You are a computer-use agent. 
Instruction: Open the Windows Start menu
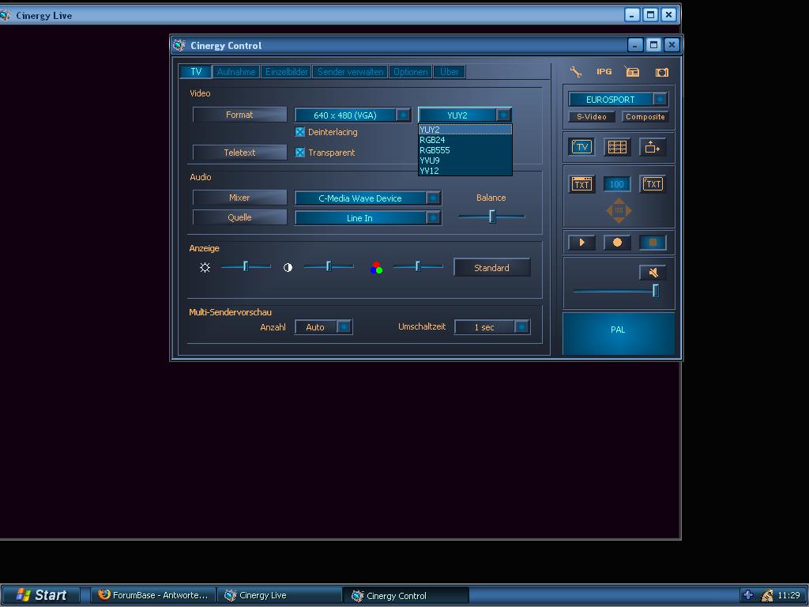41,595
